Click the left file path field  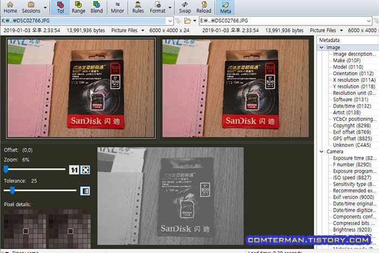pos(83,21)
